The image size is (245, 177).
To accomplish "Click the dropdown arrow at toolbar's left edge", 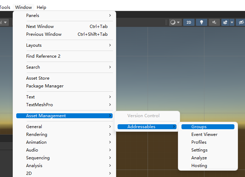I will pos(5,22).
